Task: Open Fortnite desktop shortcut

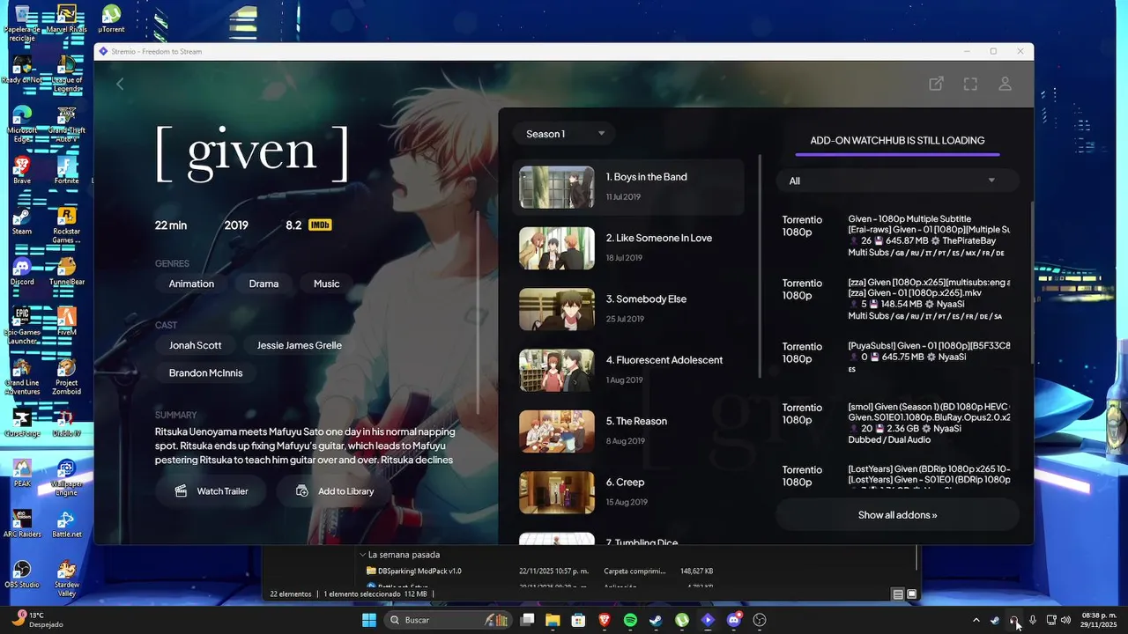Action: [66, 169]
